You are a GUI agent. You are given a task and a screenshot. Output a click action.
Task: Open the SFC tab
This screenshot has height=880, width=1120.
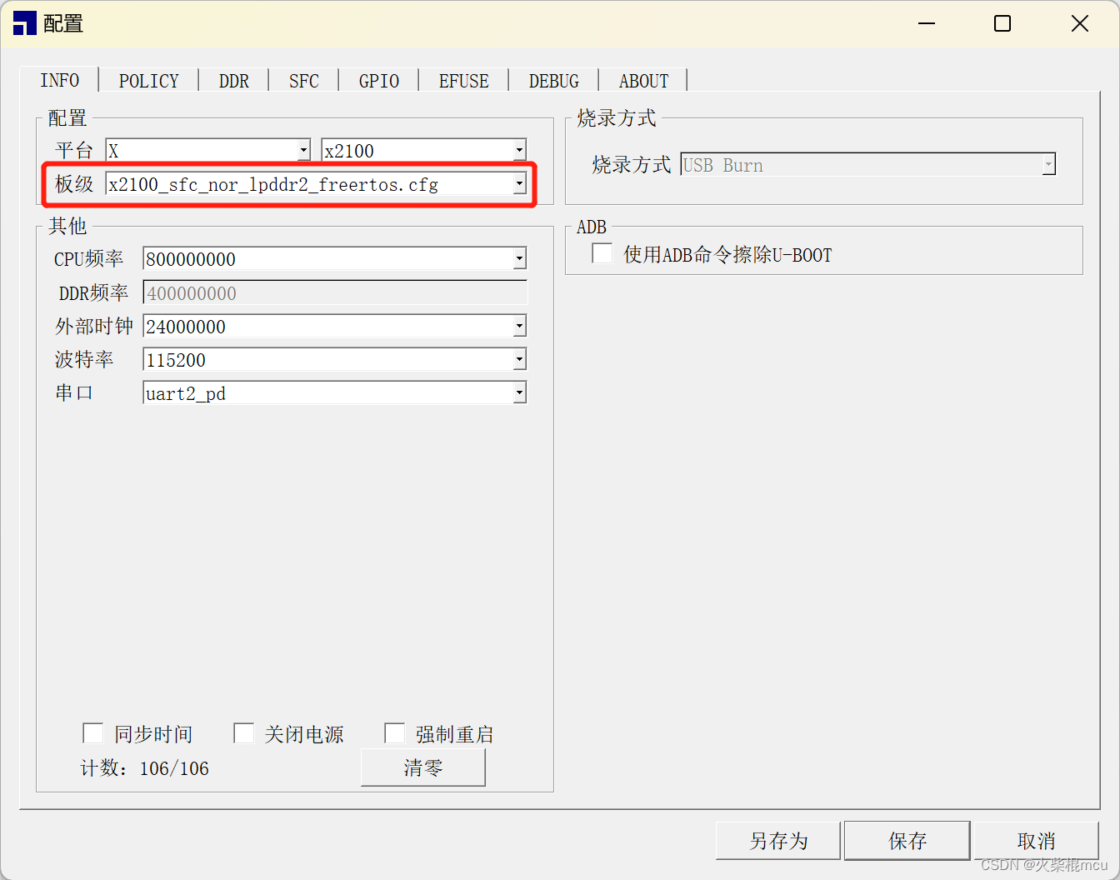point(303,81)
